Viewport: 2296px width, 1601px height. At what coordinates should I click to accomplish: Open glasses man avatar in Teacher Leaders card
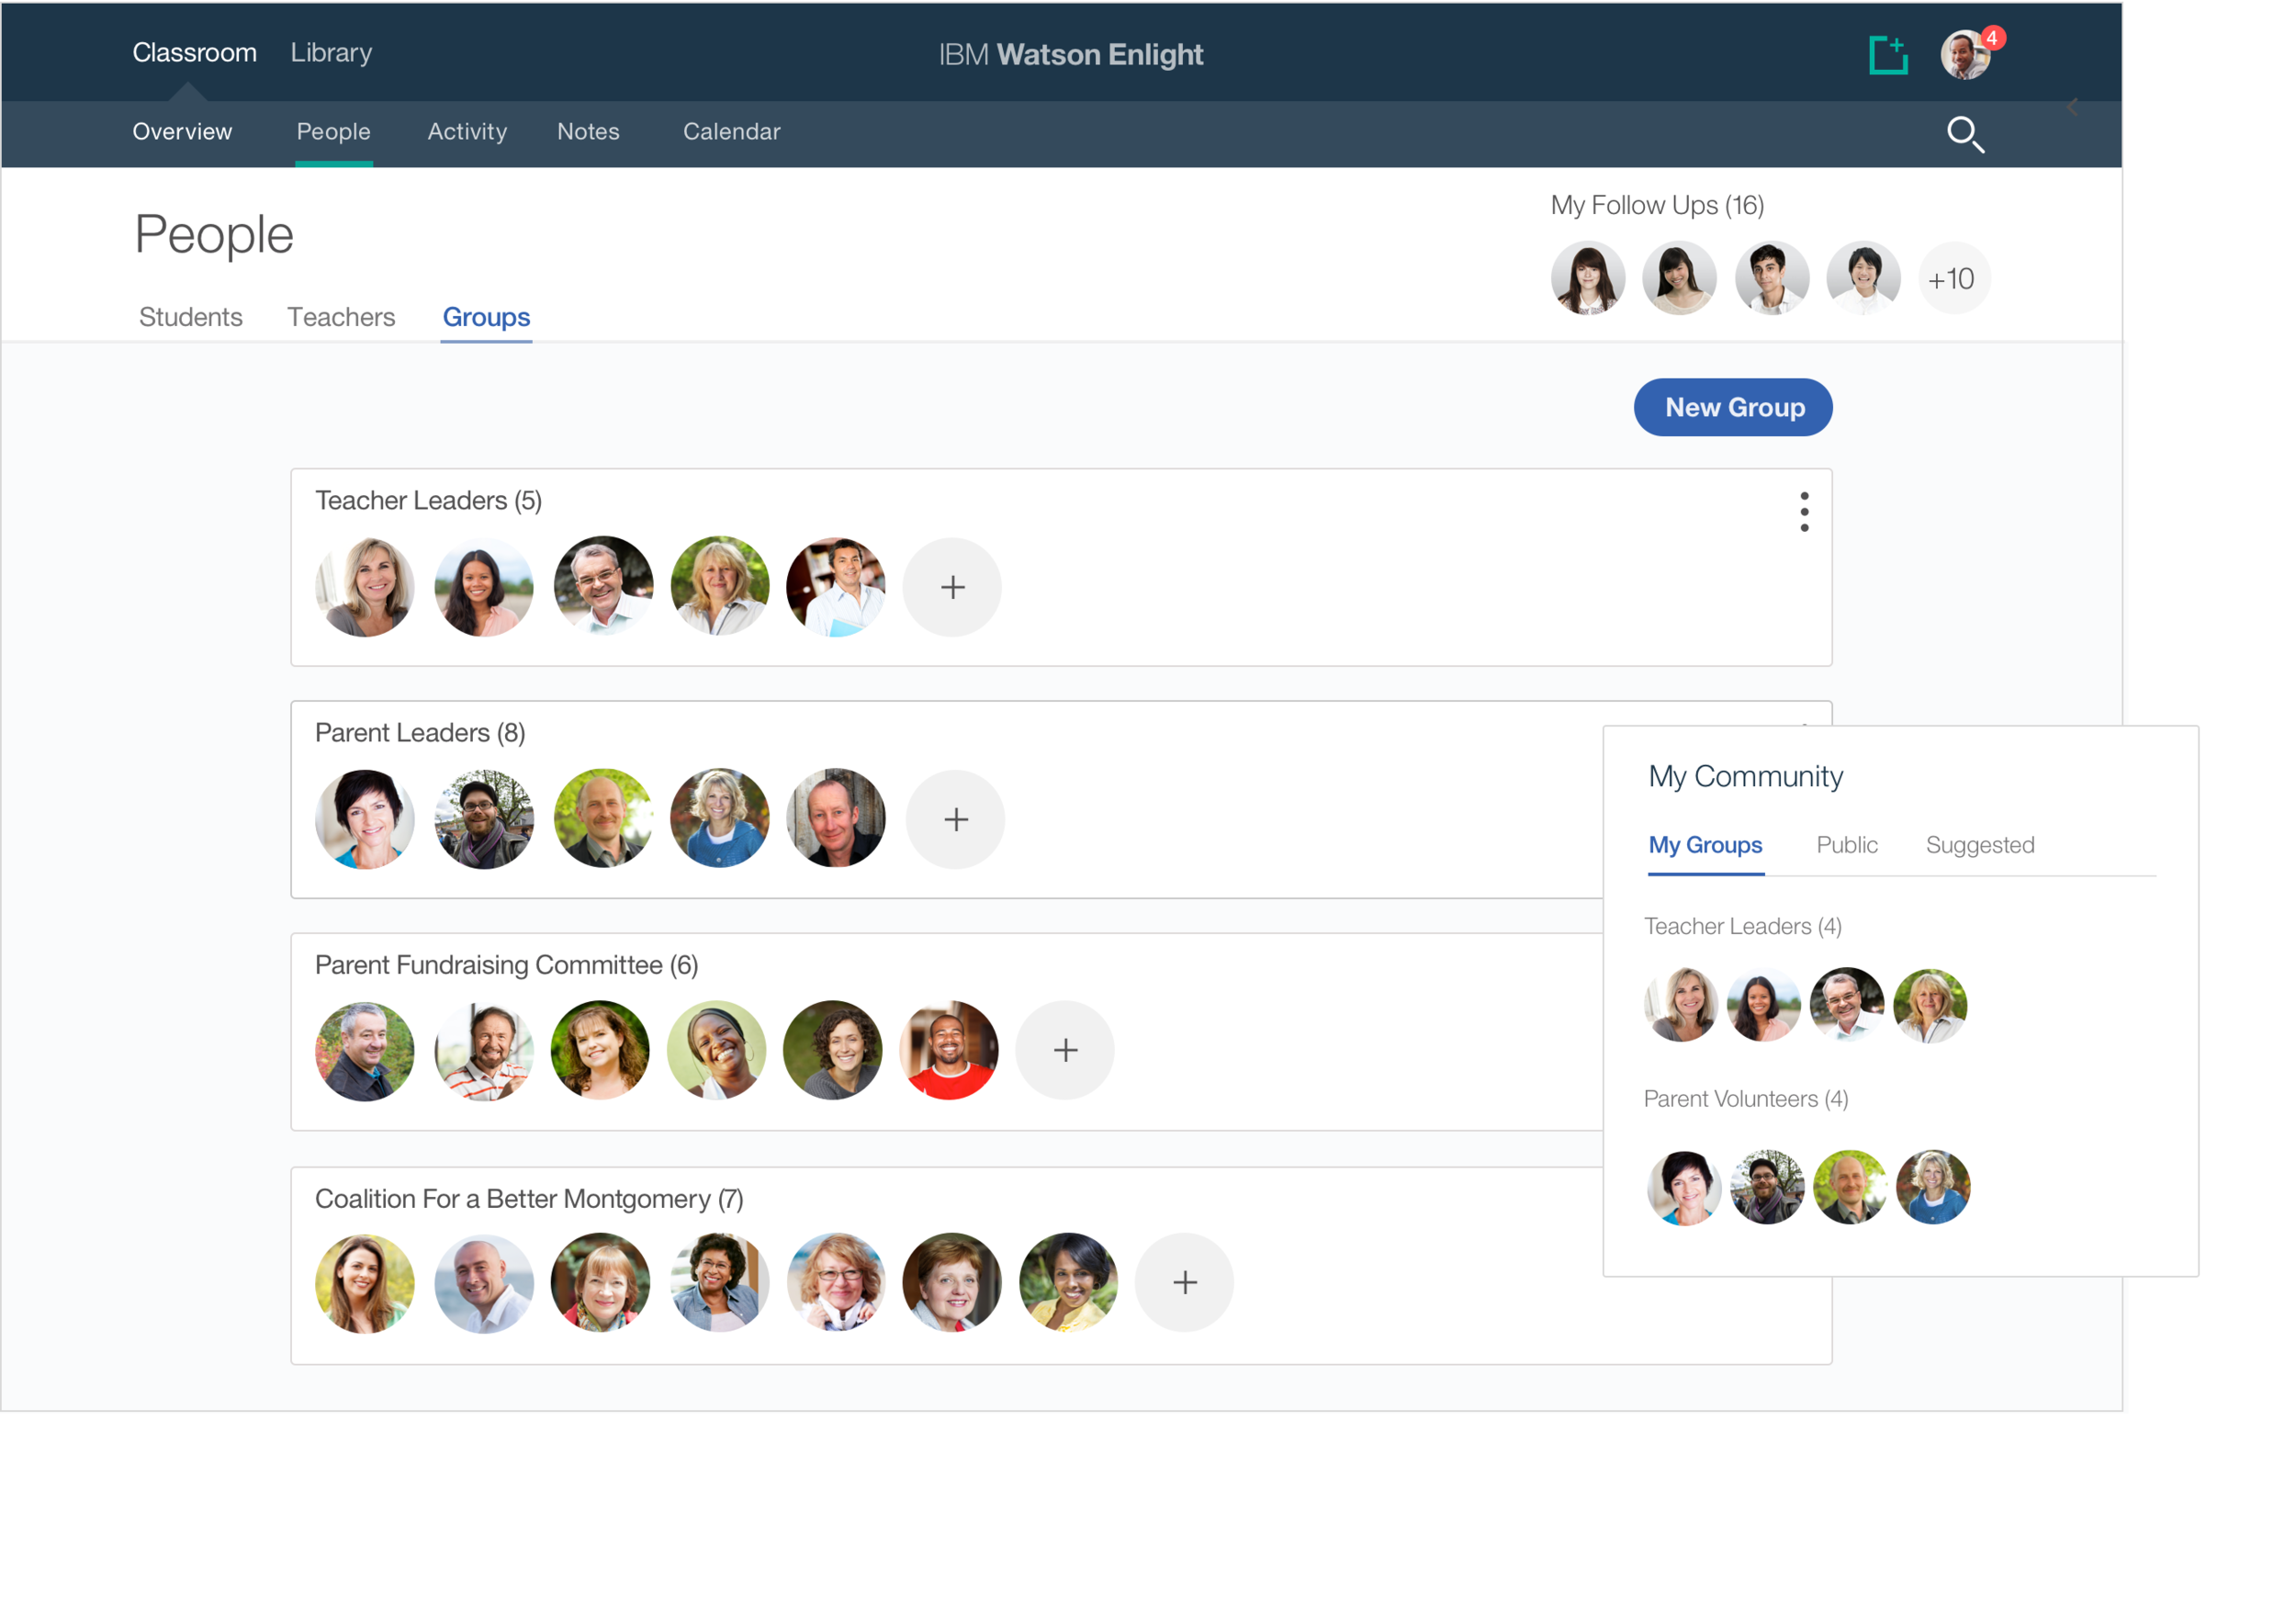[x=603, y=585]
